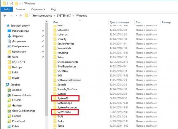Select the System32 folder name

(63, 98)
